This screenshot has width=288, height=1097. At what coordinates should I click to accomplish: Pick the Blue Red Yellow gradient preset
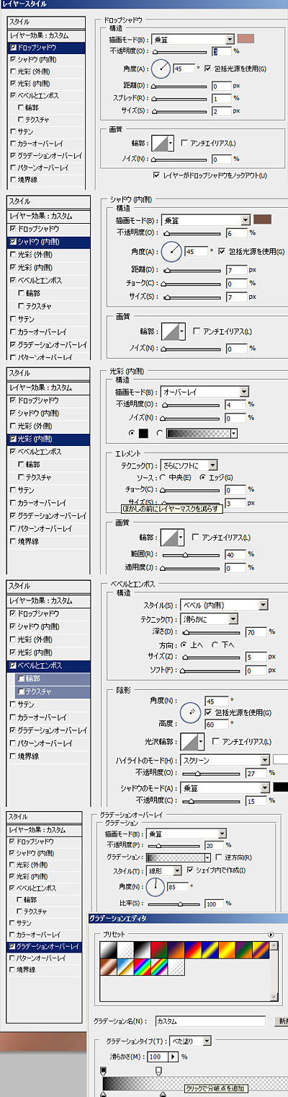coord(194,949)
